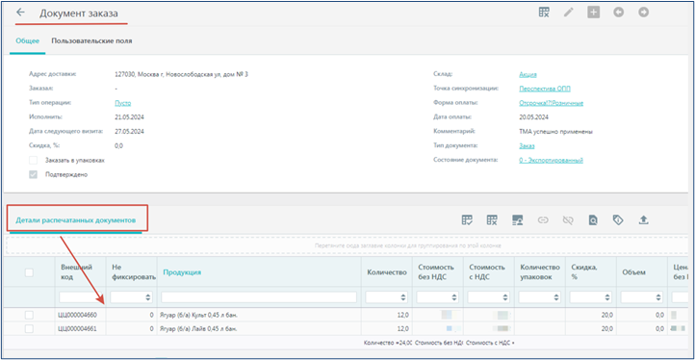Viewport: 695px width, 360px height.
Task: Click the plus add icon in header
Action: click(594, 13)
